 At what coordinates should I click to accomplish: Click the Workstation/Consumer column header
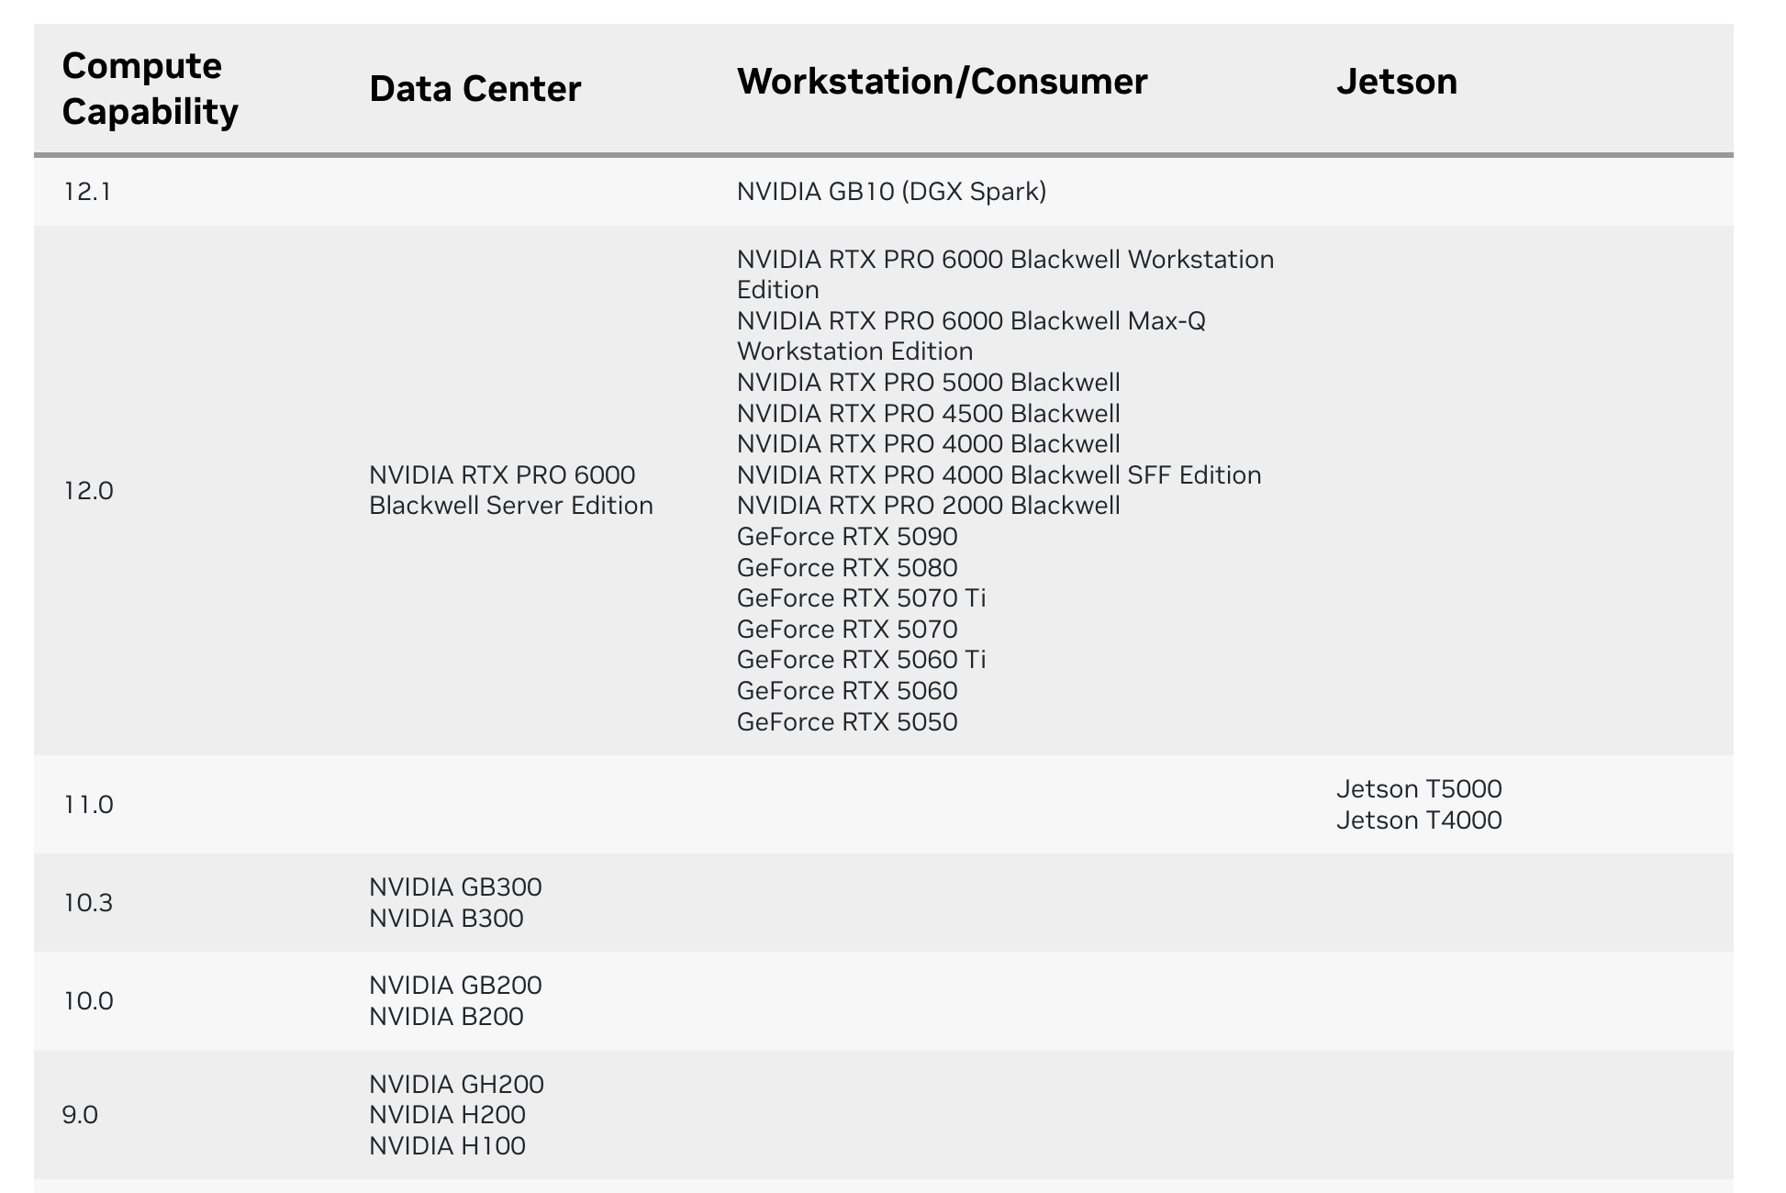click(942, 82)
